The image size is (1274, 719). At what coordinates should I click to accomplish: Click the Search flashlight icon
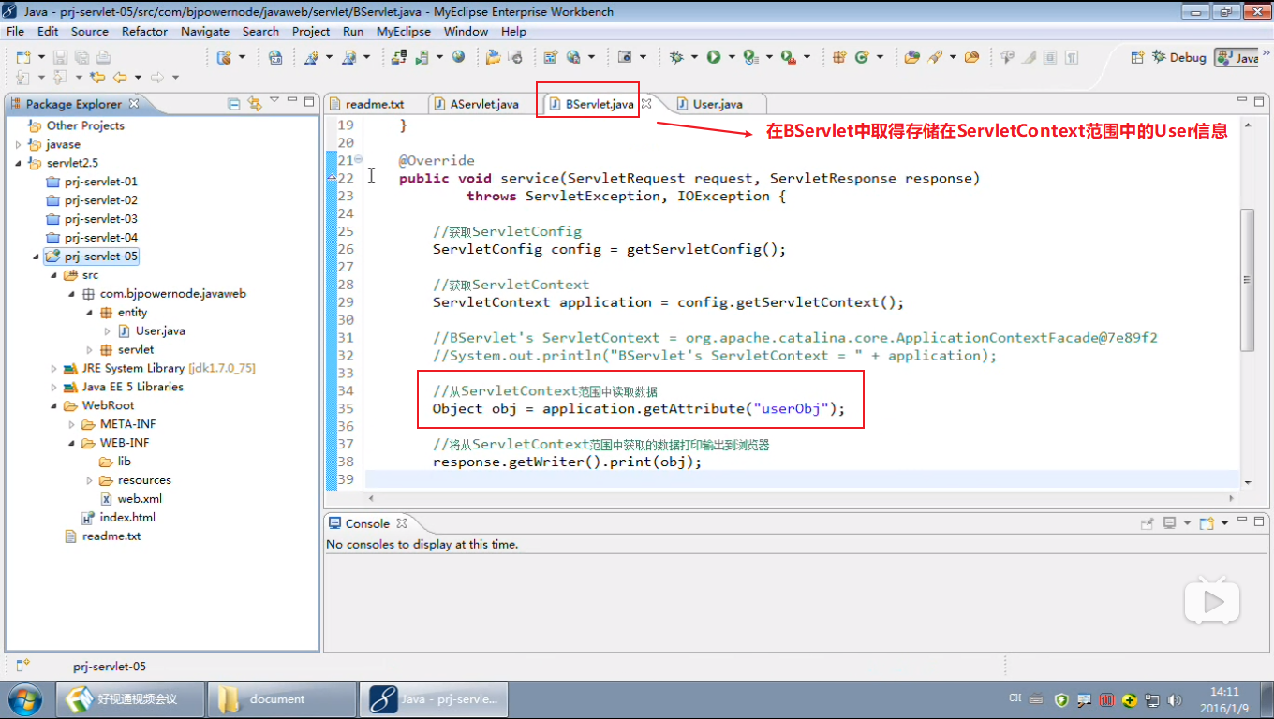click(936, 57)
